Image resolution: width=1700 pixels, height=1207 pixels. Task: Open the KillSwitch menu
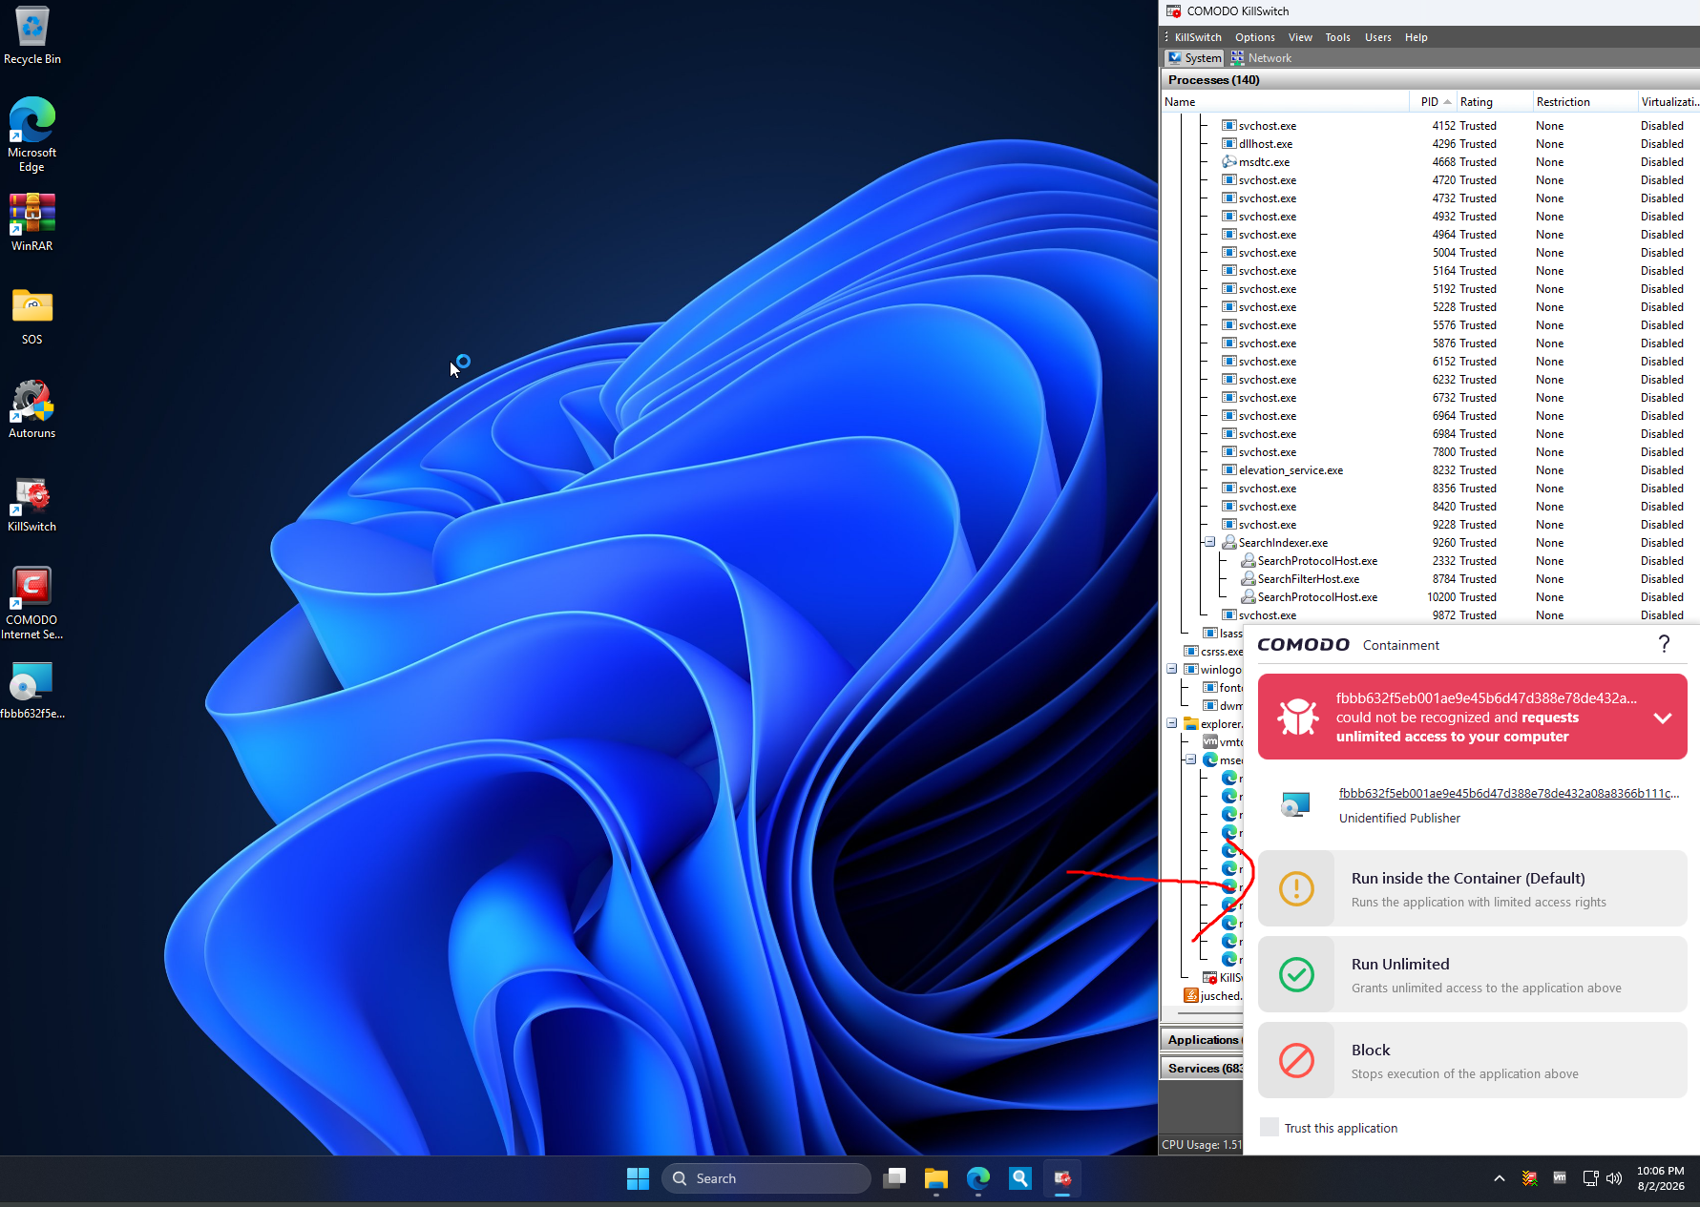click(x=1198, y=37)
